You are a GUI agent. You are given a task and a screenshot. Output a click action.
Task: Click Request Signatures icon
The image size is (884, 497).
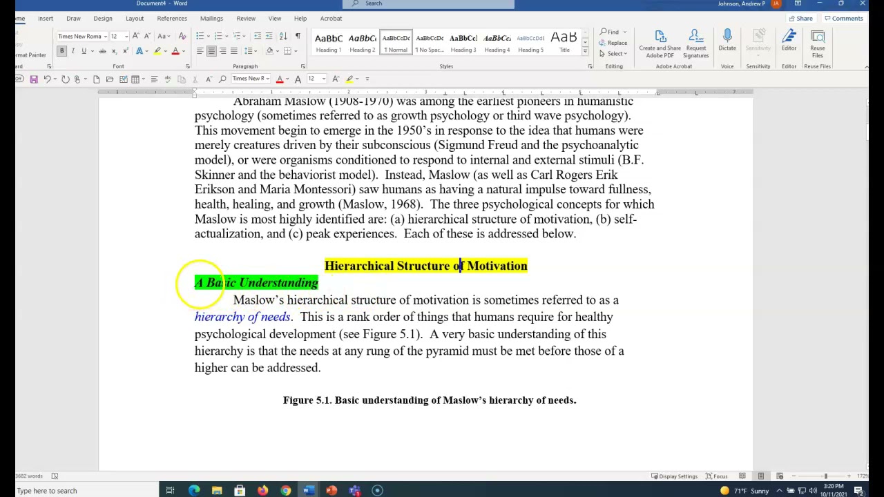pos(695,43)
